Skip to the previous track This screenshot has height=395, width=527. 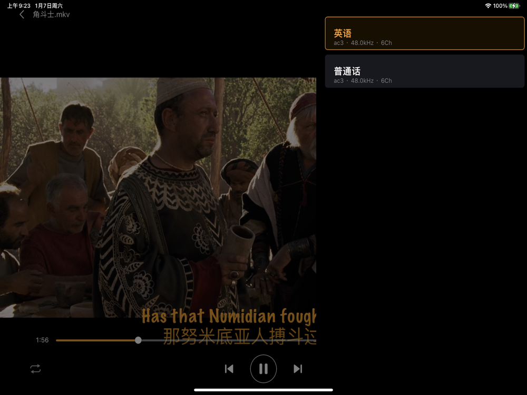click(229, 369)
